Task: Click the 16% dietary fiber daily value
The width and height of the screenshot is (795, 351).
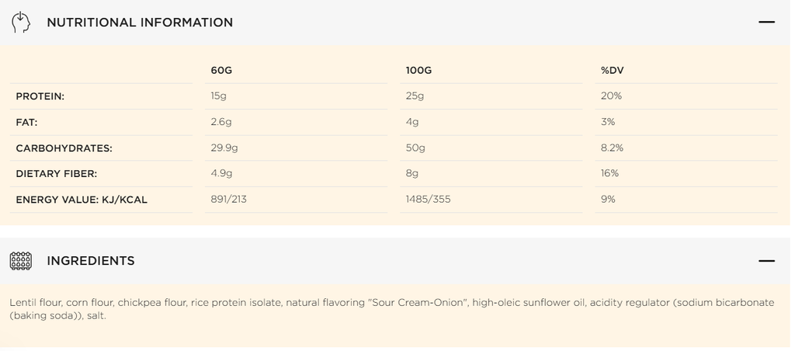Action: [x=609, y=173]
